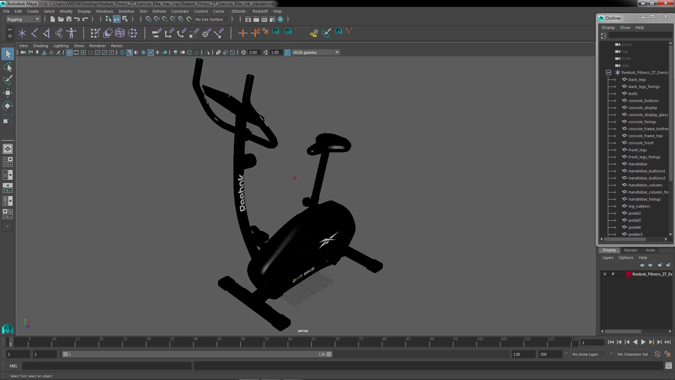Click the time range slider bar

point(197,354)
